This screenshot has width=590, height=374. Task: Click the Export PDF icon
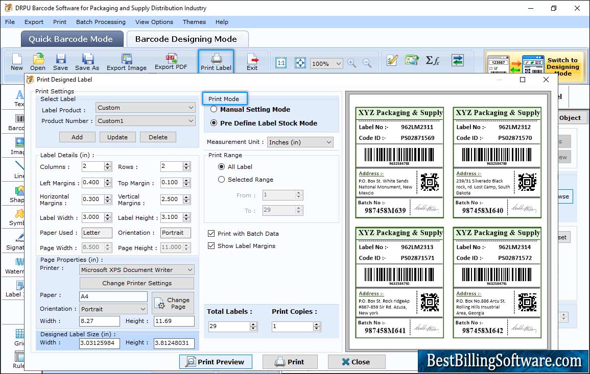(x=171, y=62)
